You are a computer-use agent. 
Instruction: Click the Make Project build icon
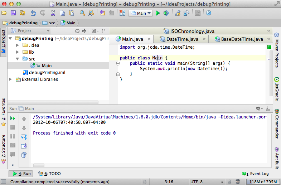click(122, 13)
